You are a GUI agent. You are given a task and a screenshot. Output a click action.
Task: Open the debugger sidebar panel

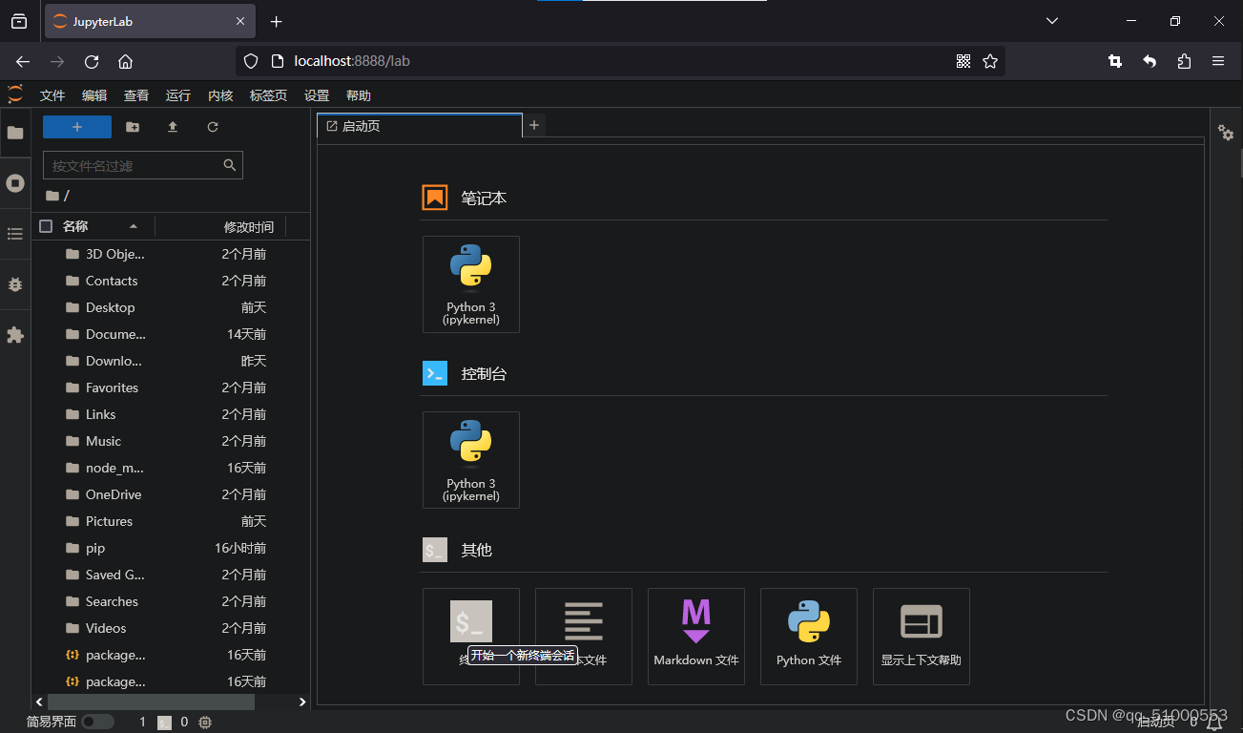click(15, 284)
